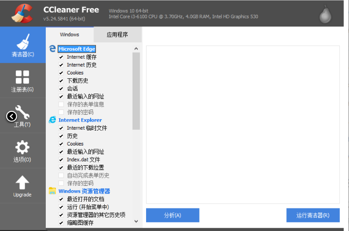
Task: Open the 工具(T) tools section
Action: [x=23, y=116]
